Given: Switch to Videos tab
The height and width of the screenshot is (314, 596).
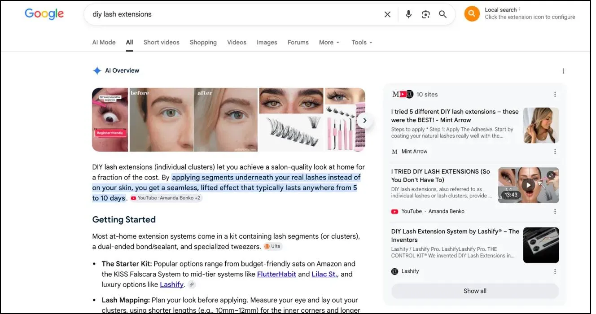Looking at the screenshot, I should point(237,42).
